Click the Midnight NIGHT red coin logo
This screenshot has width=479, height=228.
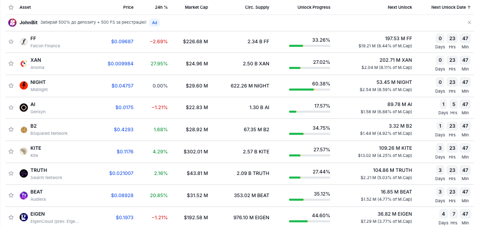(24, 85)
